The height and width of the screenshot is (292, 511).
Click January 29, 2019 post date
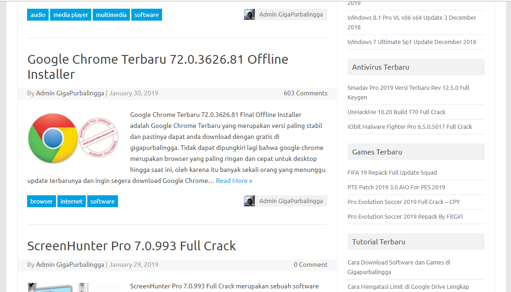coord(134,264)
